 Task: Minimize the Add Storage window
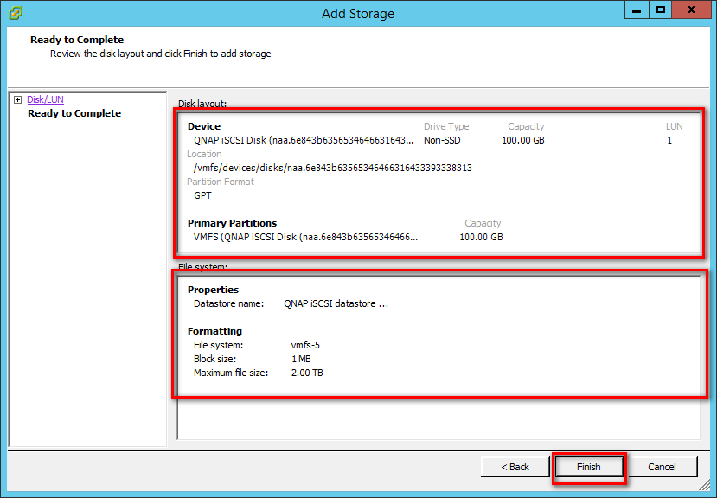638,10
